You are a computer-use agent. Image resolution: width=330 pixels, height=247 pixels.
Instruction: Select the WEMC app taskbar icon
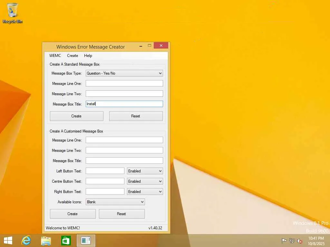[x=86, y=241]
